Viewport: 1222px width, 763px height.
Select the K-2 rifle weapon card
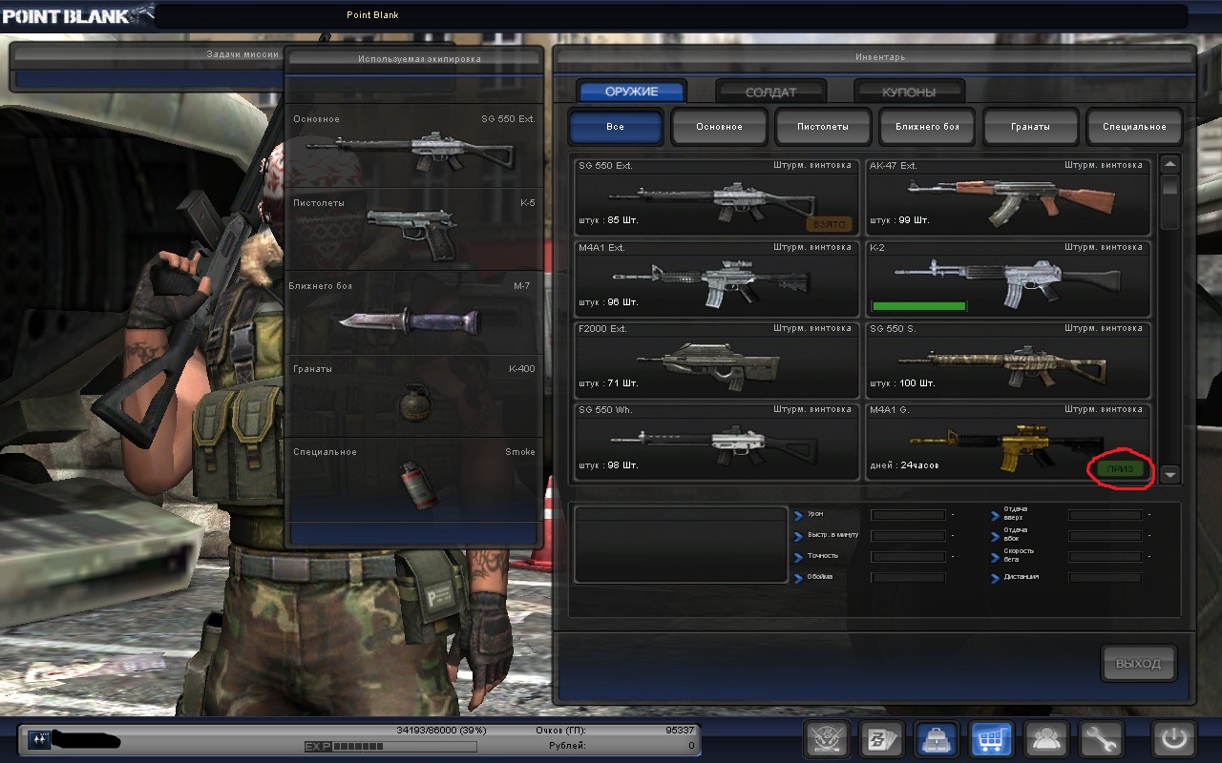tap(1008, 278)
